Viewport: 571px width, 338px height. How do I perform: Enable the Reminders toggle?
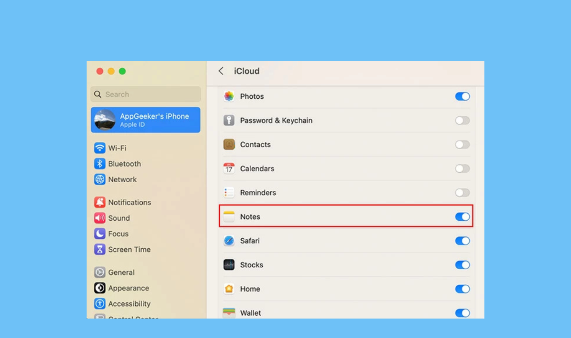[x=462, y=193]
